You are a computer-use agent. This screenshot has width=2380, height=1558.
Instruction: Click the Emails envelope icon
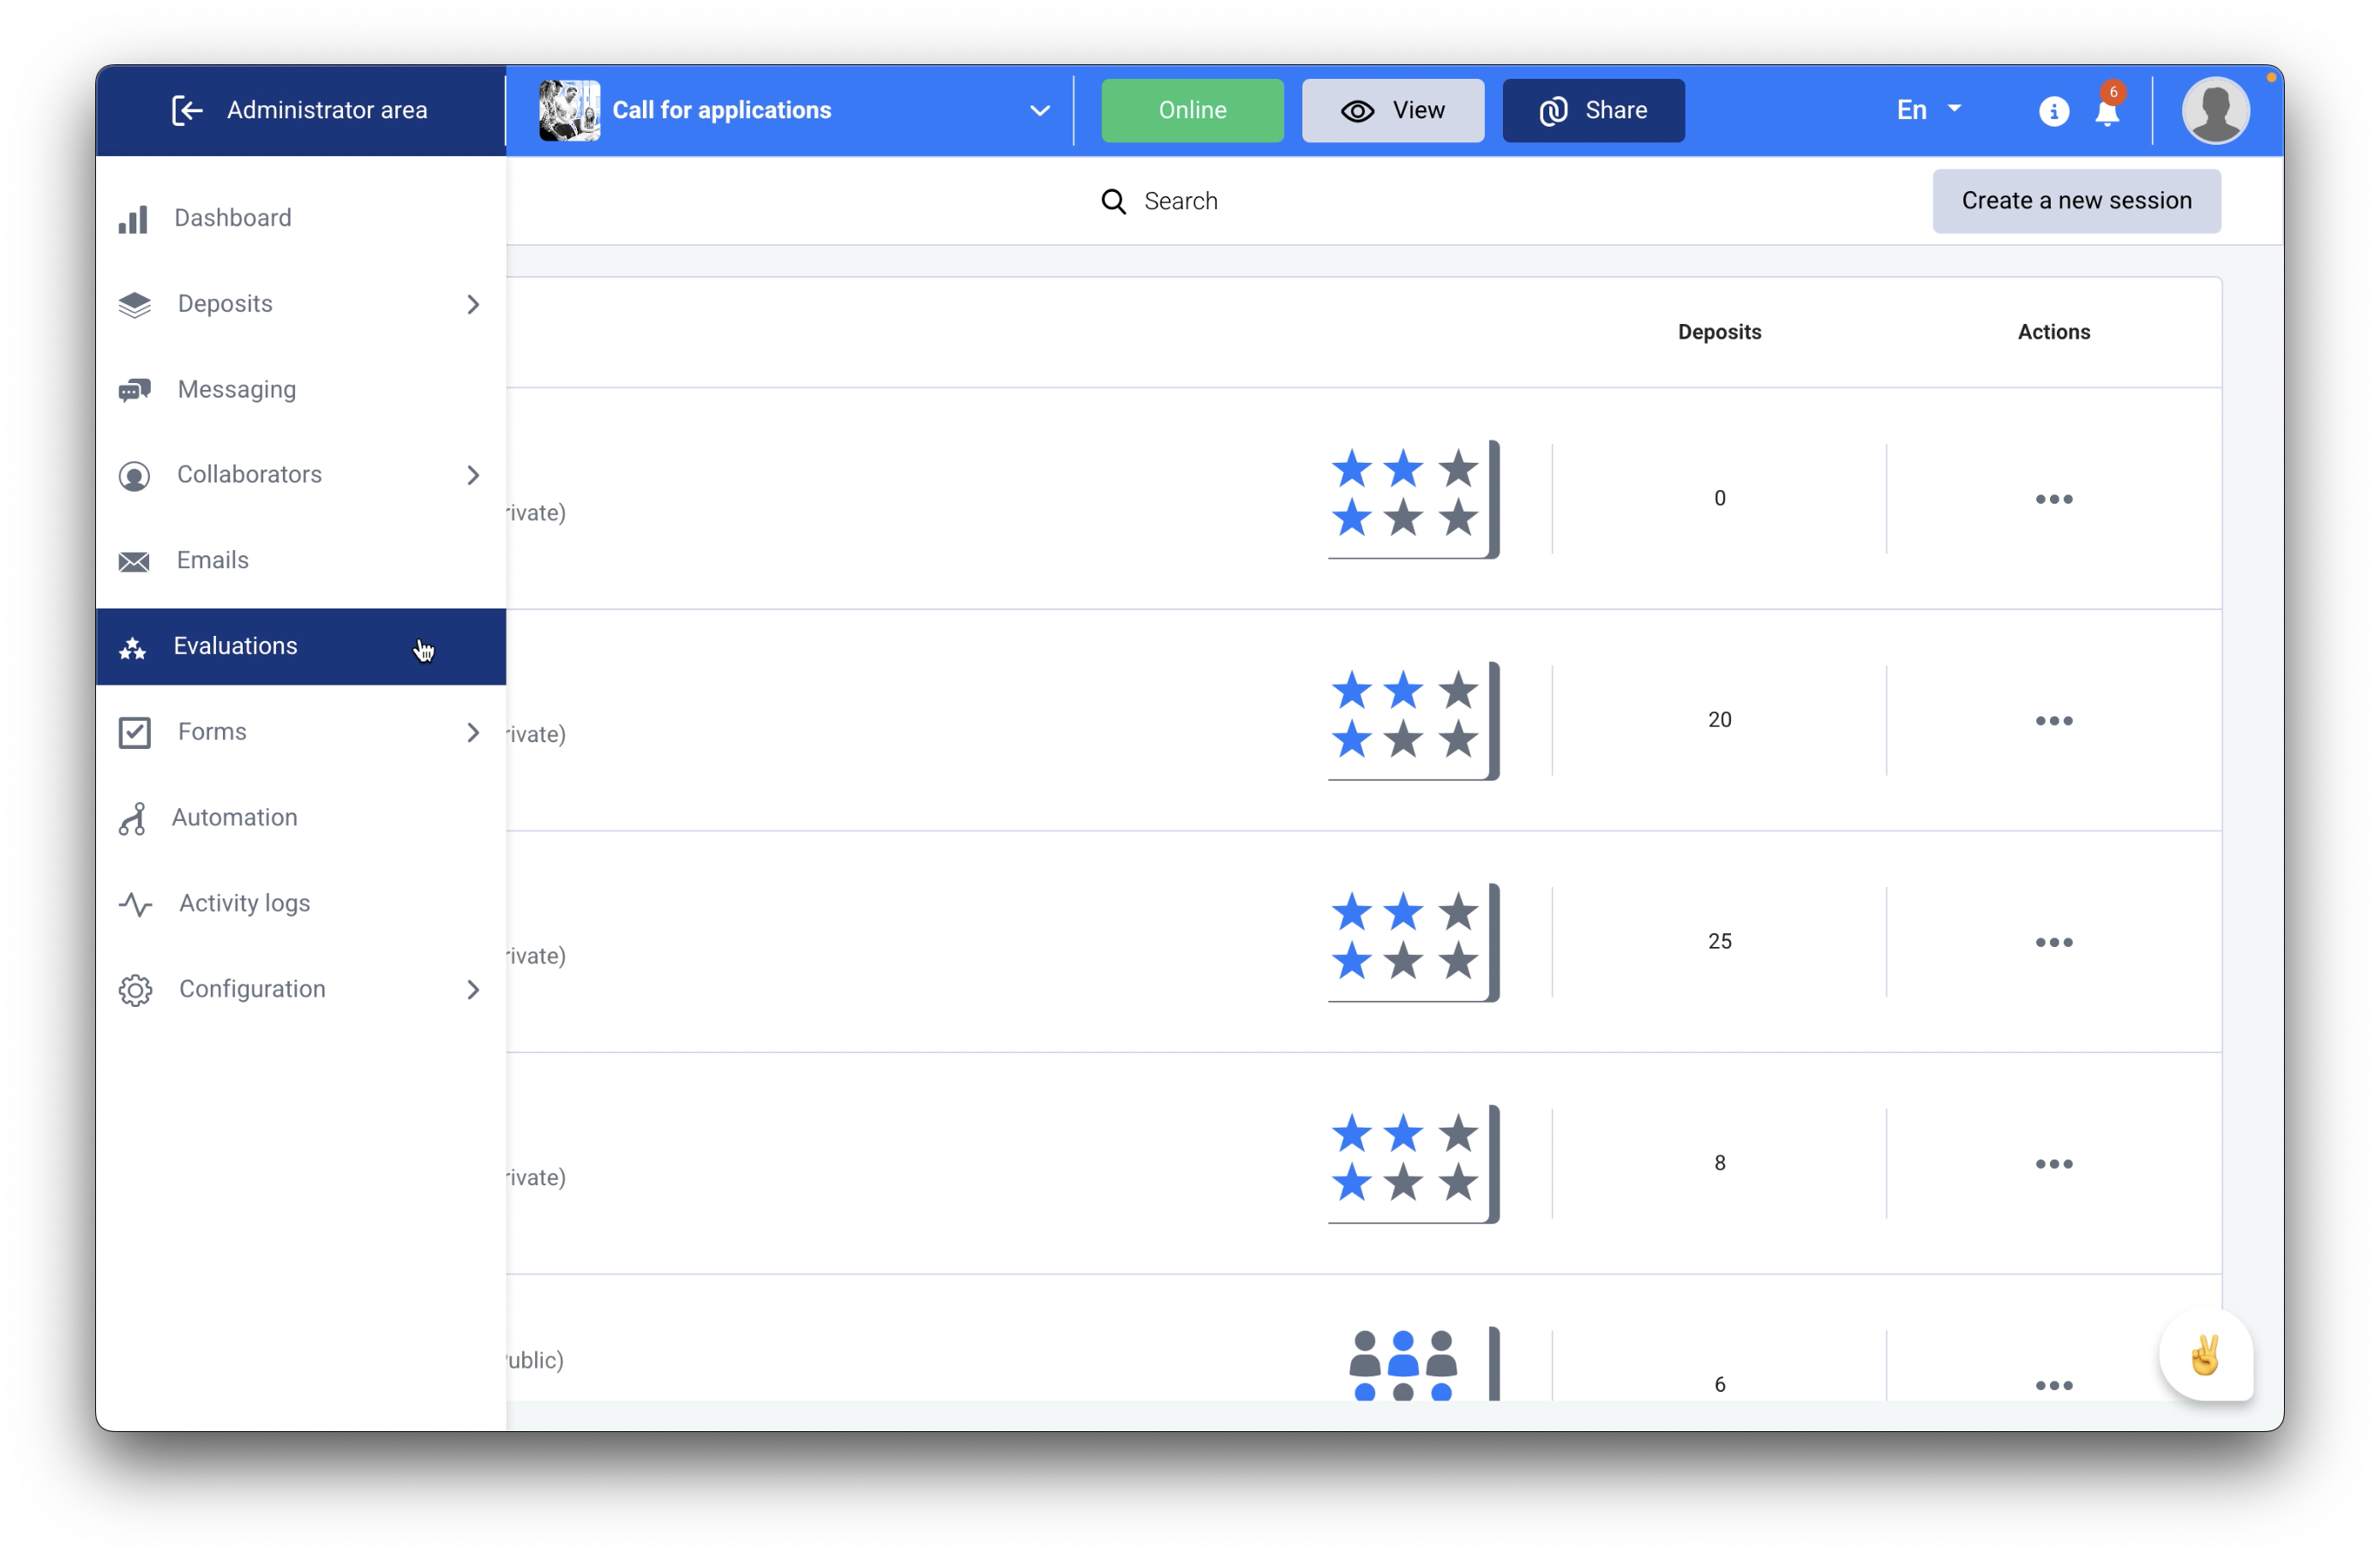[134, 560]
